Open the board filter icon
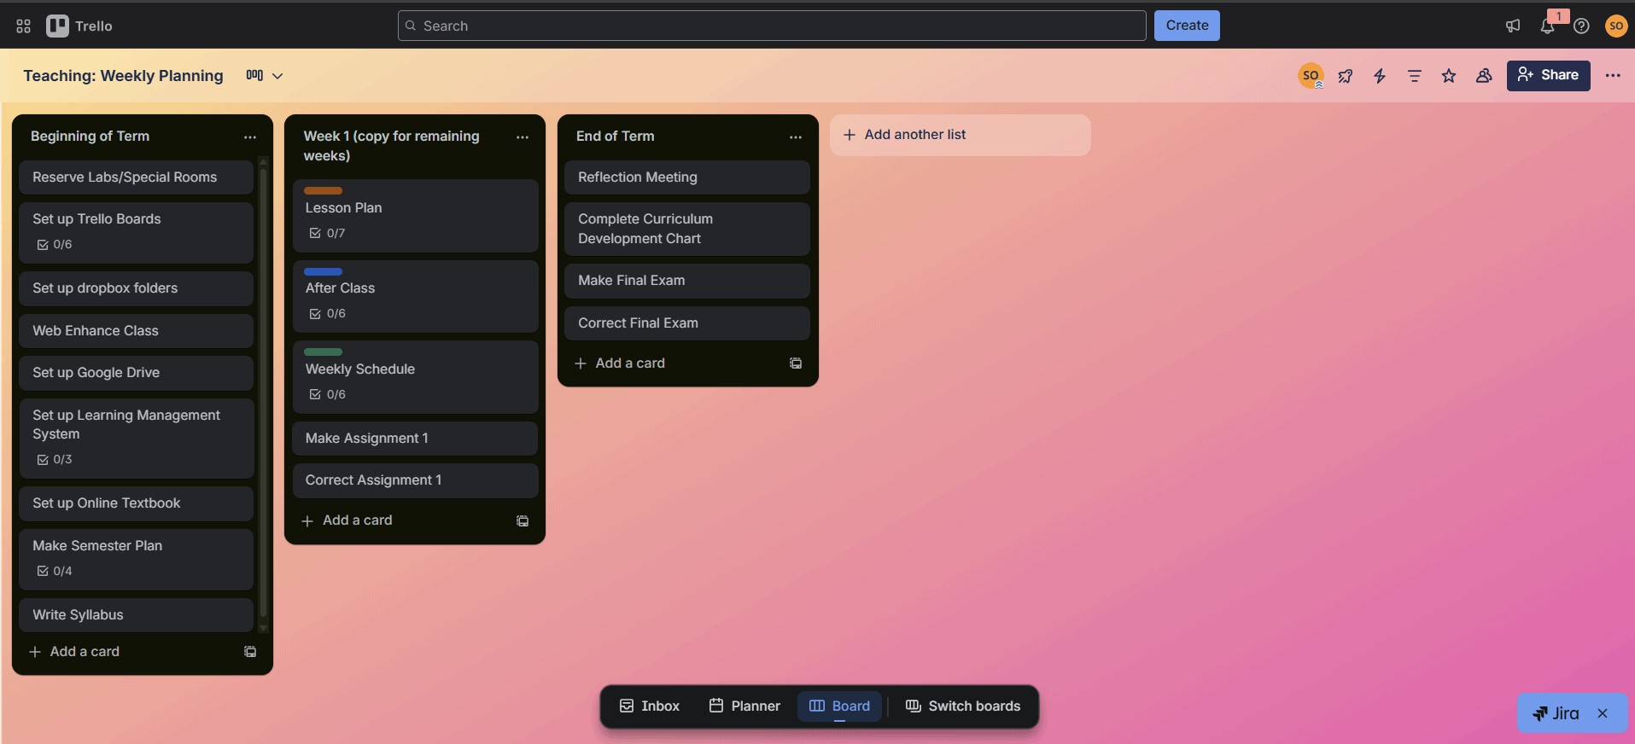This screenshot has height=744, width=1635. point(1414,76)
